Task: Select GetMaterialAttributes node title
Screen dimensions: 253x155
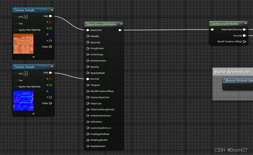Action: pyautogui.click(x=225, y=24)
